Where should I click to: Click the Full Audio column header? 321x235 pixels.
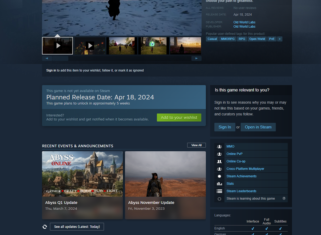pos(266,221)
